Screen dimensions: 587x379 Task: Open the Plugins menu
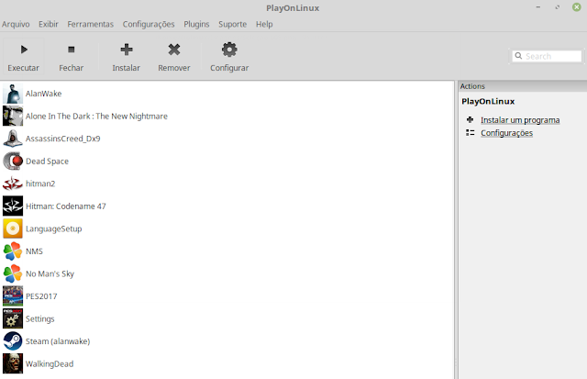click(196, 25)
